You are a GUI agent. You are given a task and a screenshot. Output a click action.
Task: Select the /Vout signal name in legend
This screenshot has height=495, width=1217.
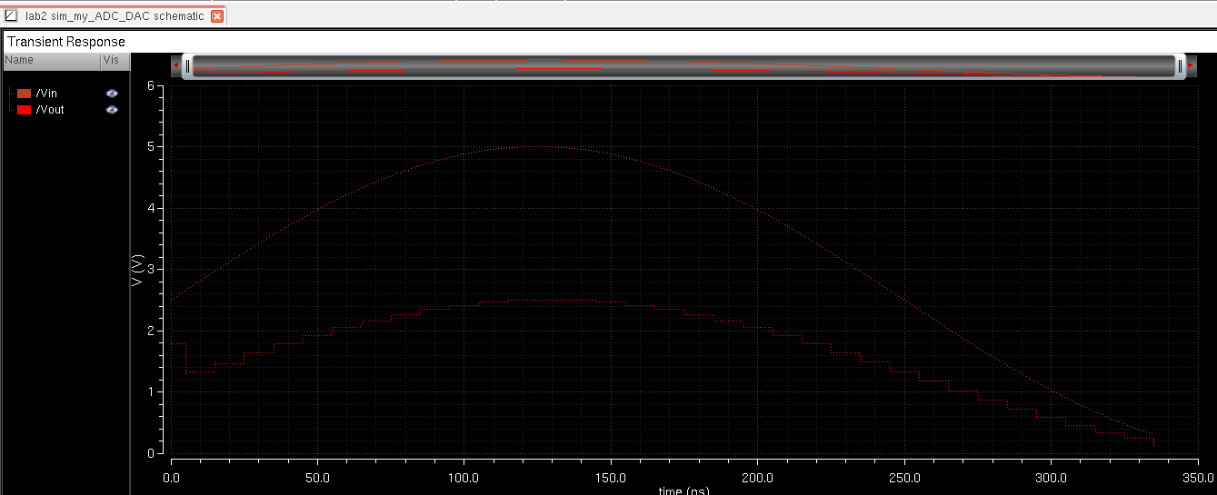tap(52, 110)
